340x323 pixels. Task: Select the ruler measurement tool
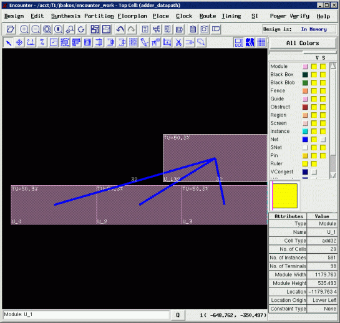pos(31,42)
